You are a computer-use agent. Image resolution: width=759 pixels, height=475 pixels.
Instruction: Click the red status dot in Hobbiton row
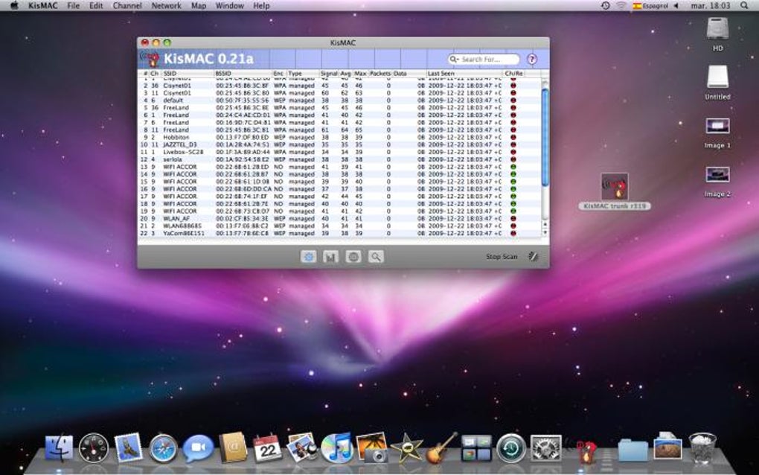(x=513, y=137)
